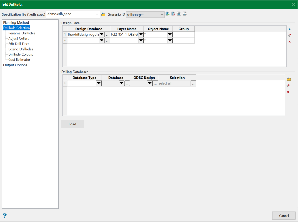The image size is (298, 222).
Task: Click the red X delete icon in Drilling Databases
Action: [288, 92]
